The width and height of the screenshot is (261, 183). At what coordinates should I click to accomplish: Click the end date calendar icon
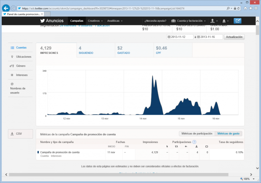[198, 37]
